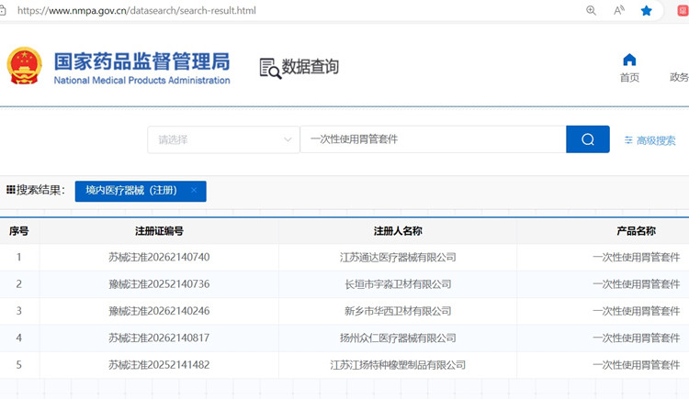The image size is (689, 399).
Task: Click sequence number 3 cell
Action: click(x=19, y=311)
